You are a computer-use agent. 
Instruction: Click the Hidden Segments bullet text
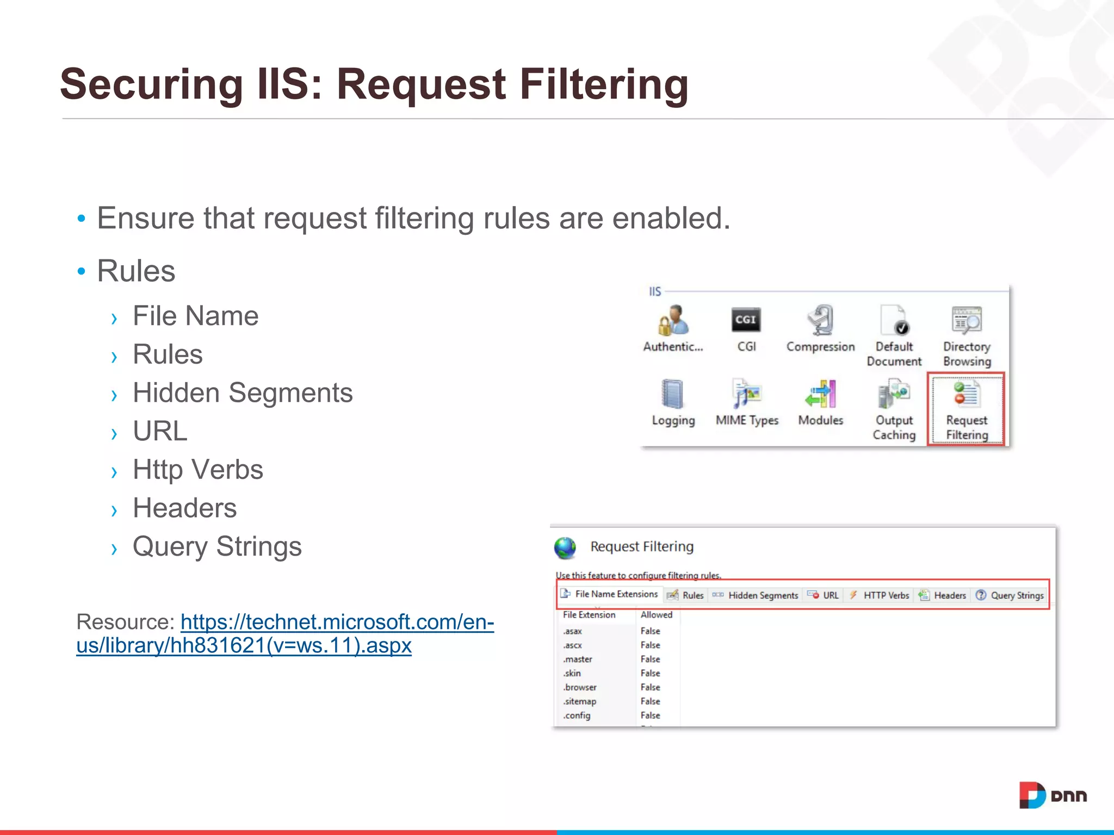[243, 393]
